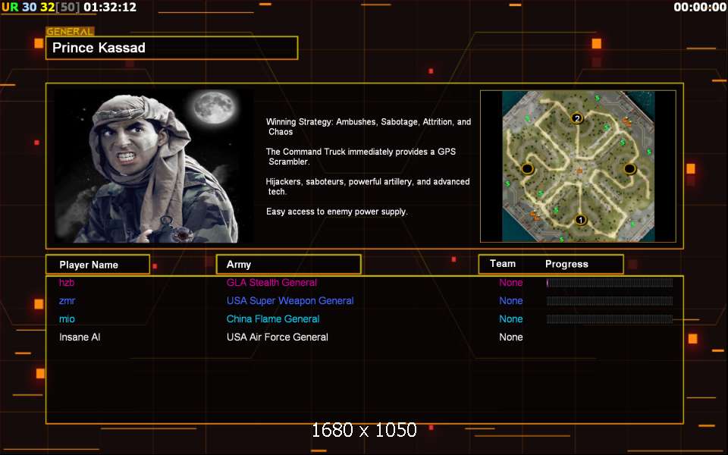This screenshot has width=728, height=455.
Task: Click the team value None for zmr
Action: point(510,301)
